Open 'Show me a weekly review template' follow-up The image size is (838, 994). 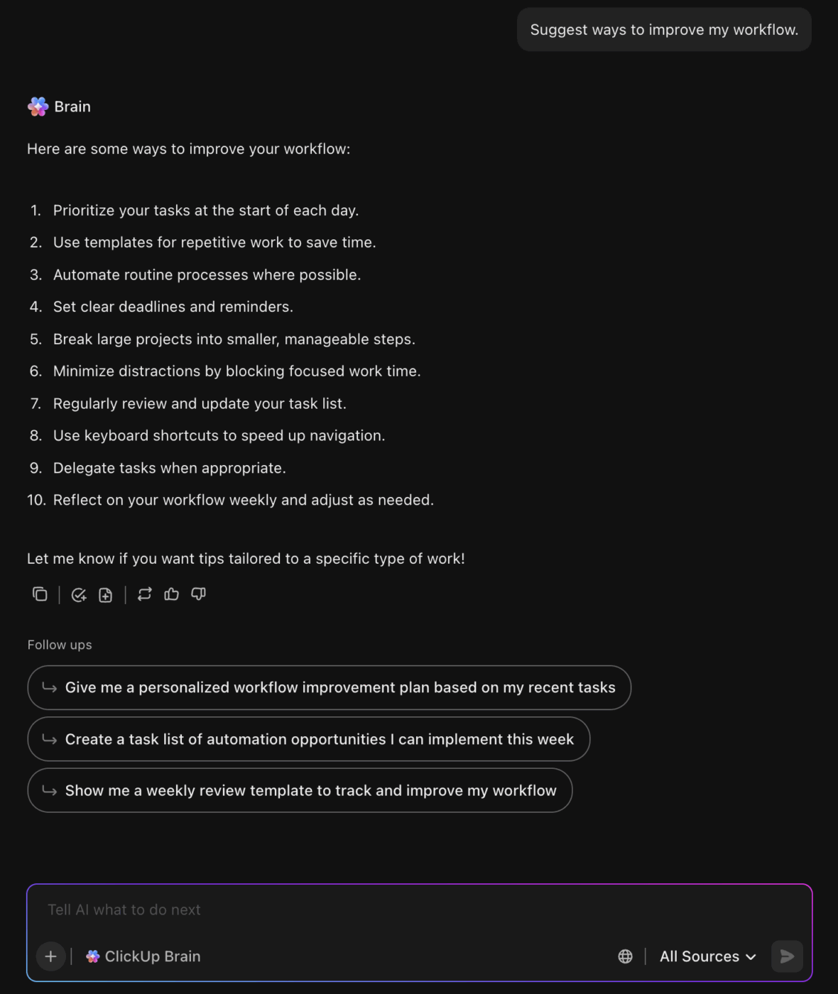tap(300, 790)
